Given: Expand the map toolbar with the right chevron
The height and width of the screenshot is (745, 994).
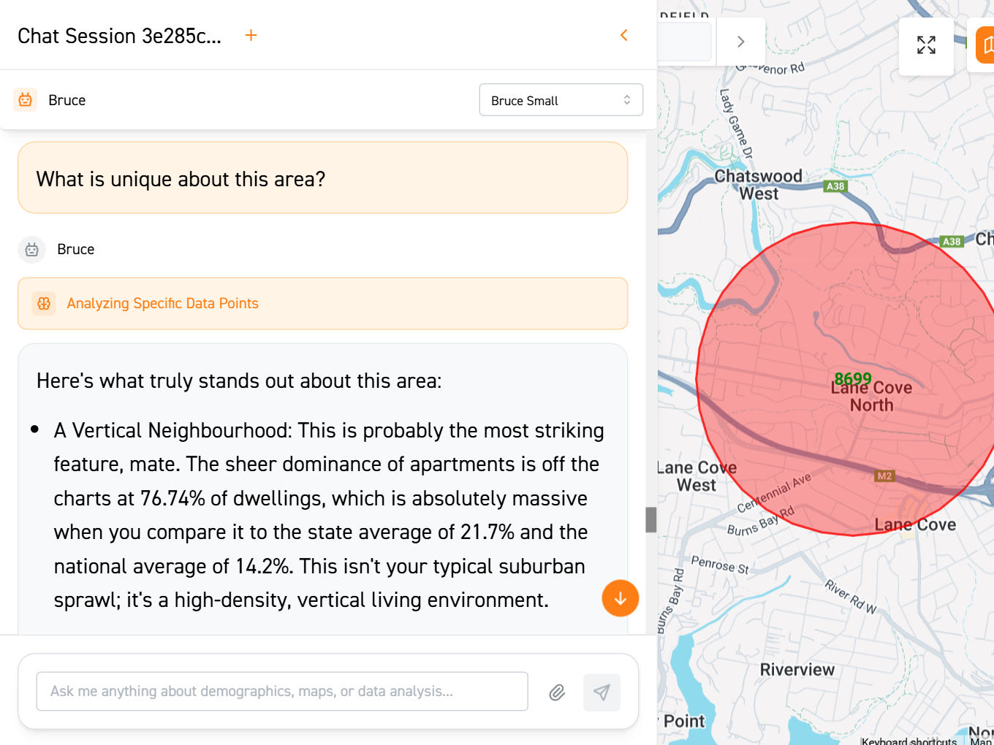Looking at the screenshot, I should [740, 42].
